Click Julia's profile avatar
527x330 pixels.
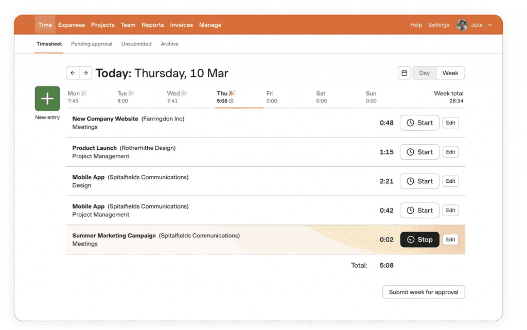(x=462, y=25)
